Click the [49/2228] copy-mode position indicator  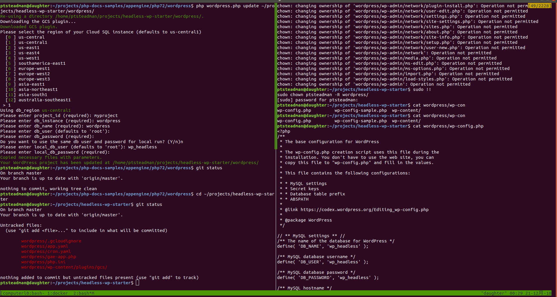(540, 6)
